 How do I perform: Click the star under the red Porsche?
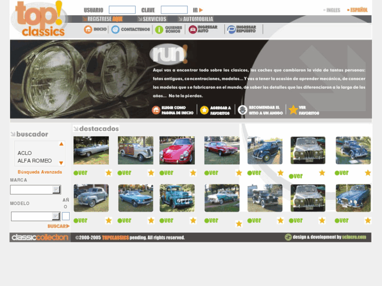[x=193, y=173]
